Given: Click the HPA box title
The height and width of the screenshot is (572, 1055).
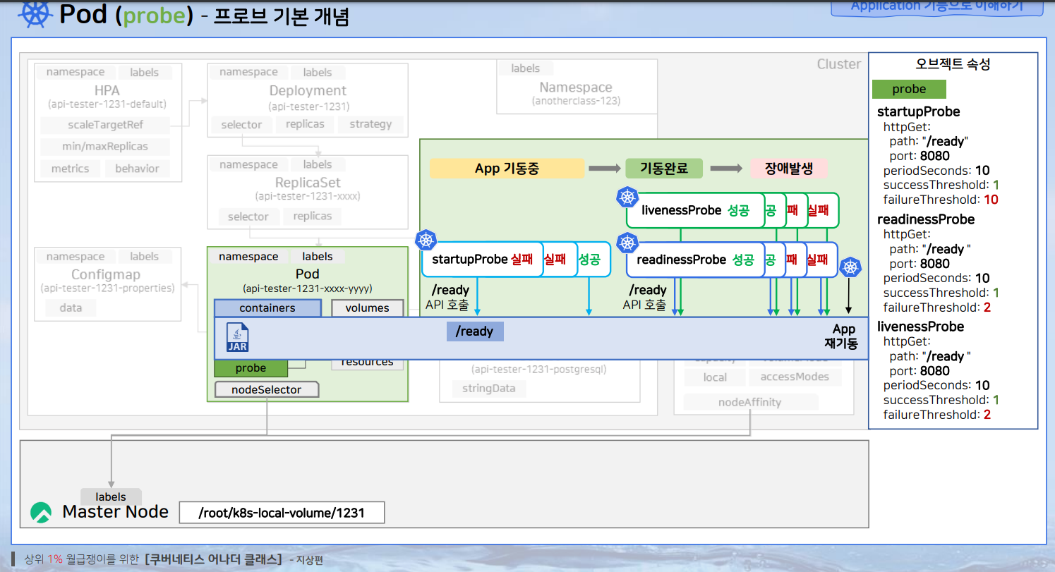Looking at the screenshot, I should coord(107,90).
